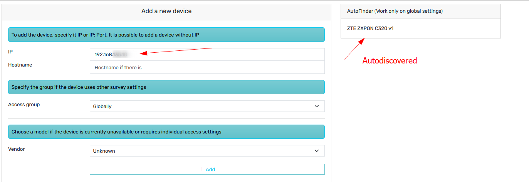The image size is (529, 195).
Task: Click the Access group chevron arrow
Action: point(317,106)
